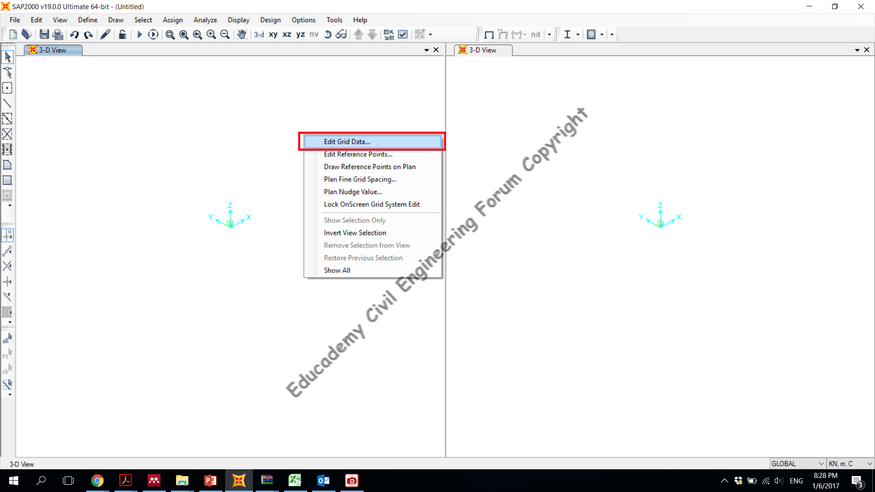
Task: Activate the right 3-D View tab
Action: [x=483, y=50]
